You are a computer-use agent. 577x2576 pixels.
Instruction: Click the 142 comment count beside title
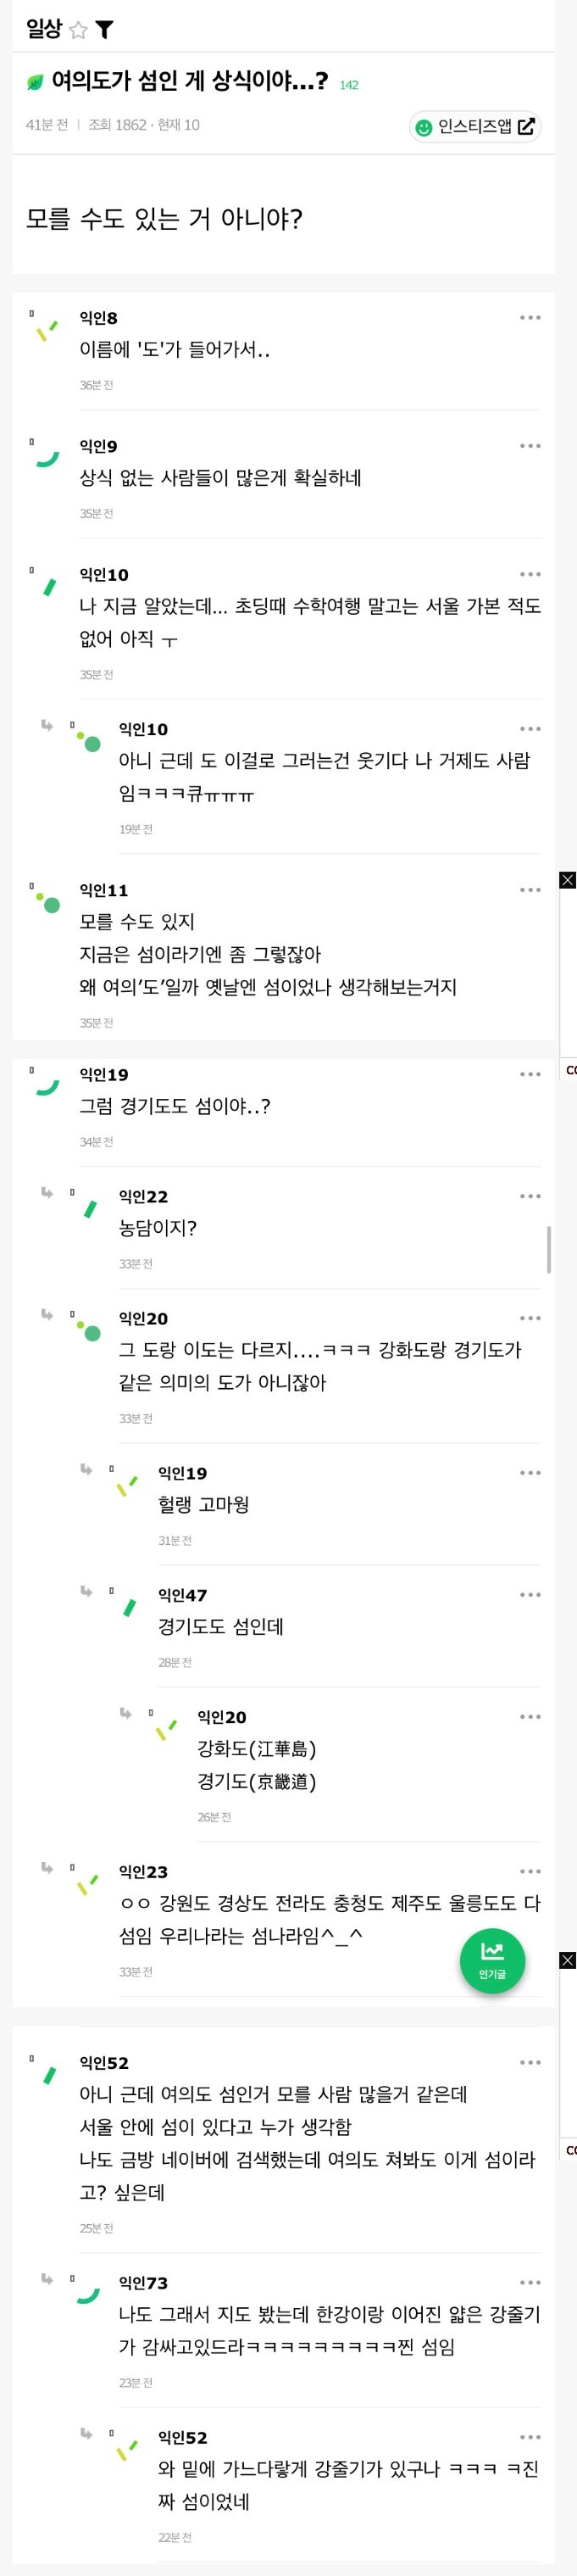[349, 86]
